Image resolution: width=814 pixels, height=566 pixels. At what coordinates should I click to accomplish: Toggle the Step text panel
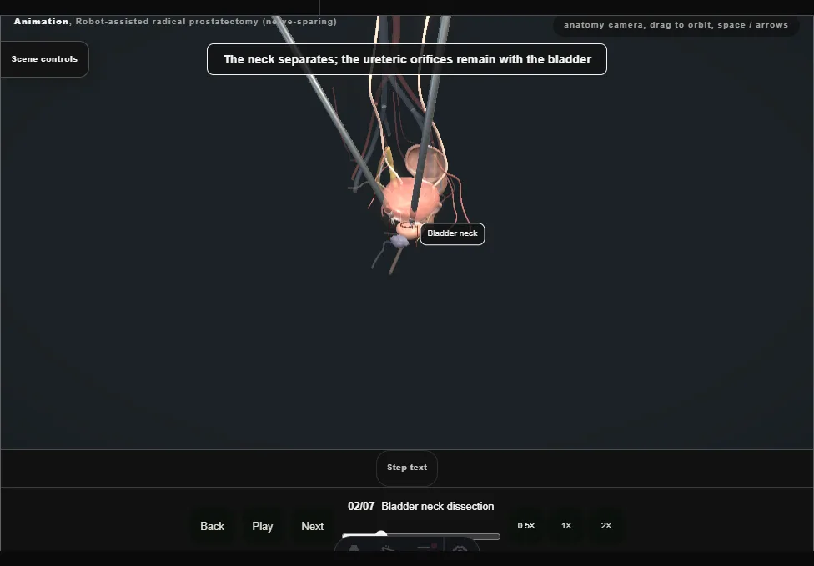pos(407,468)
